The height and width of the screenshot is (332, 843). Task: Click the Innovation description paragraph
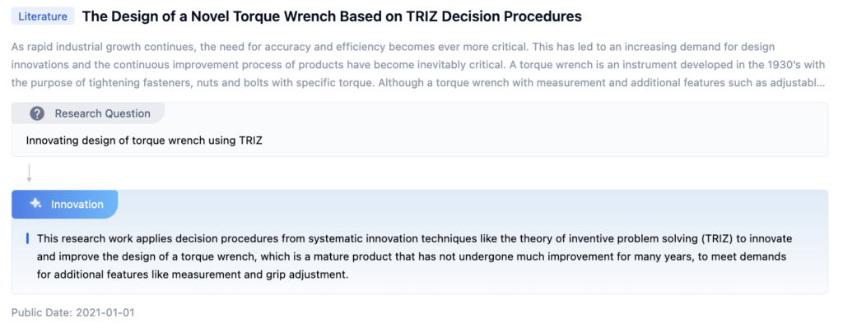pos(412,256)
